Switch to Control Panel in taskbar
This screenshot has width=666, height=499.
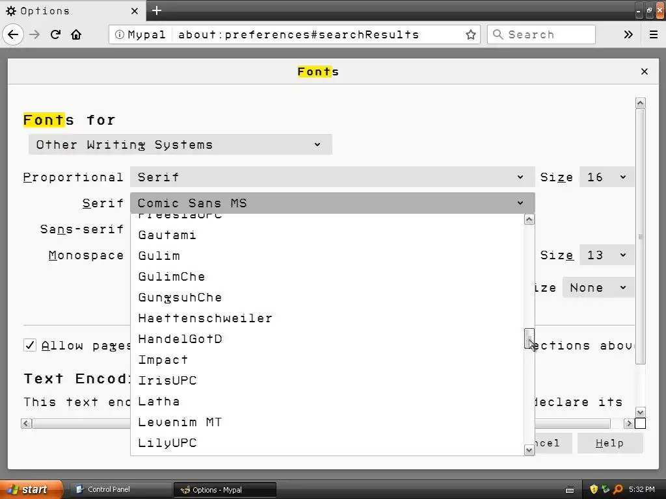point(120,490)
